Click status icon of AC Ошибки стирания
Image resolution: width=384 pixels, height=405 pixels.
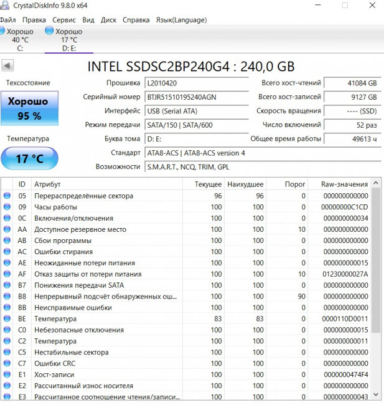[x=7, y=251]
